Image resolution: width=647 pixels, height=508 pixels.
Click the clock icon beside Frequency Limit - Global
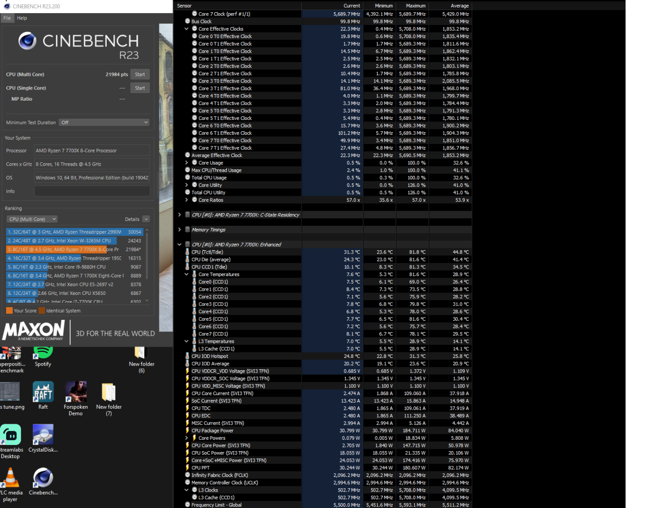pos(187,505)
